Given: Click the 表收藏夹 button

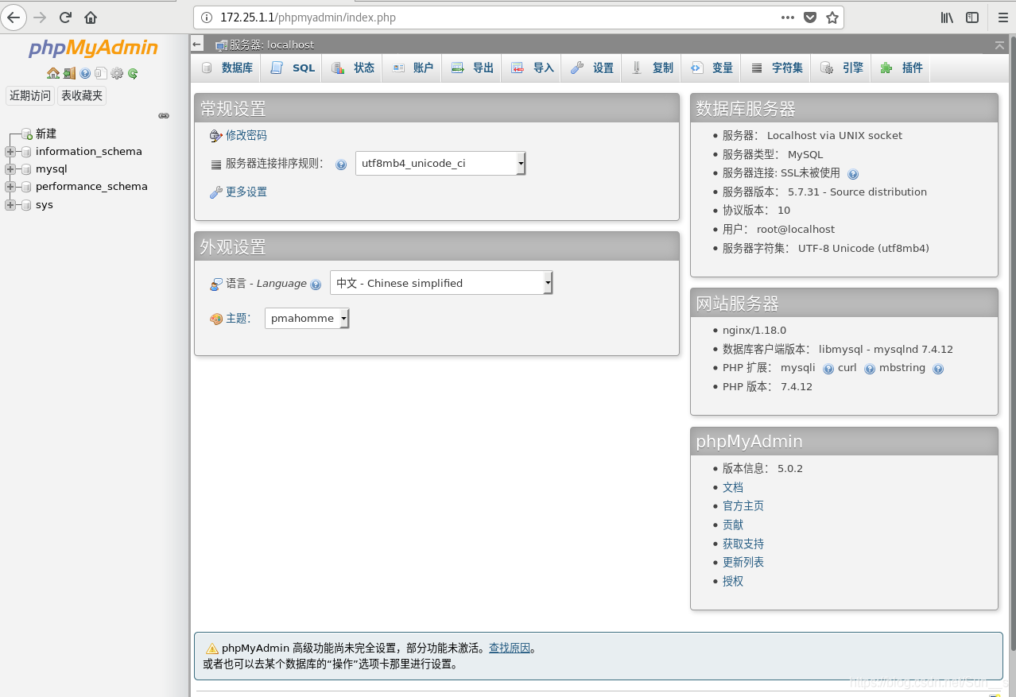Looking at the screenshot, I should click(82, 95).
